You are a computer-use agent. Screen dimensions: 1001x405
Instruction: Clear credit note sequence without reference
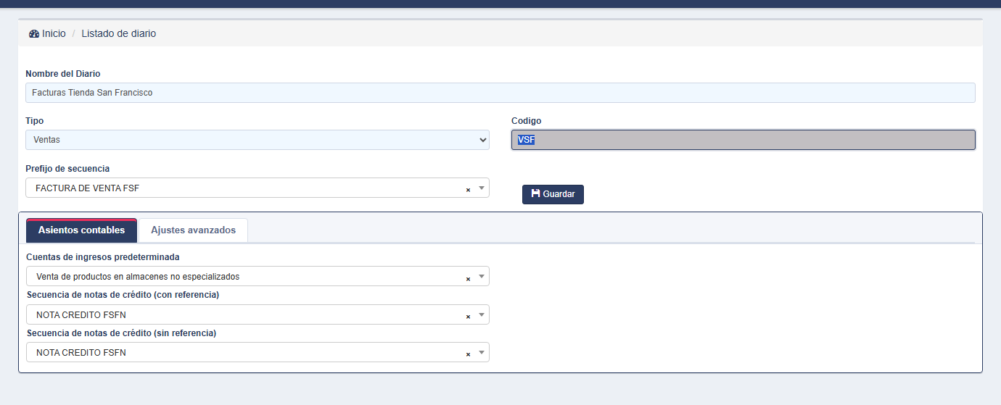point(468,354)
